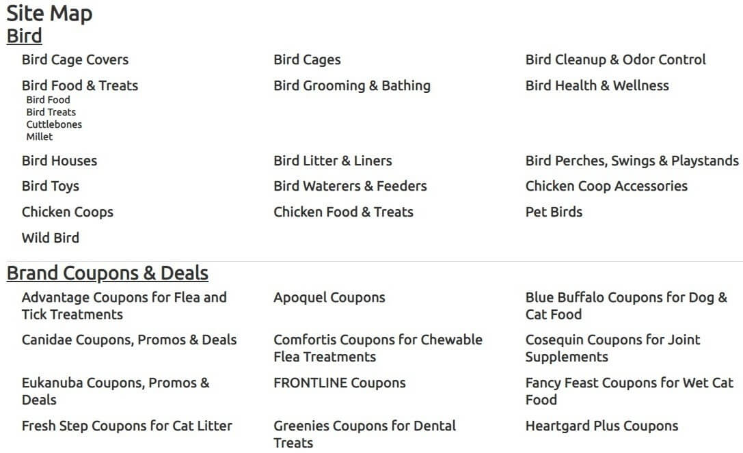Open the Chicken Coop Accessories link
Screen dimensions: 743x453
606,186
